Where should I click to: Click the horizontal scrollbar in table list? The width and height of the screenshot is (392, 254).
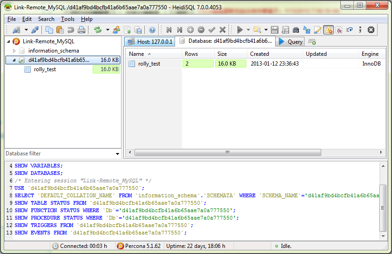tap(227, 152)
